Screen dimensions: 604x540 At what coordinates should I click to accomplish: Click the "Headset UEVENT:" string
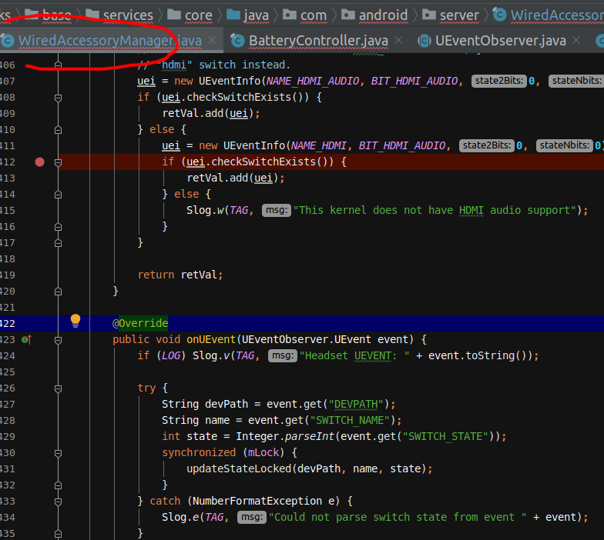coord(354,355)
